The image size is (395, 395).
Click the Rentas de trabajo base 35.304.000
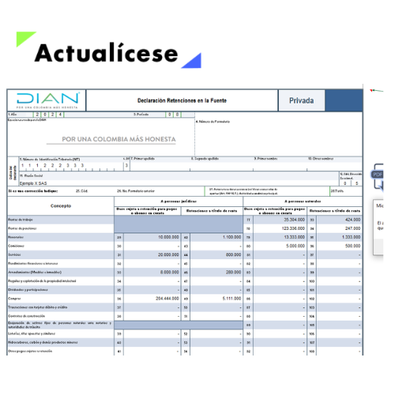coord(280,220)
